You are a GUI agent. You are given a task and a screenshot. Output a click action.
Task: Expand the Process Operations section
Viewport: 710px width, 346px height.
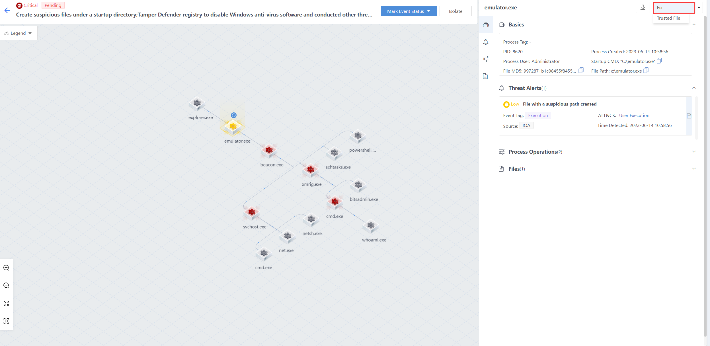tap(694, 152)
